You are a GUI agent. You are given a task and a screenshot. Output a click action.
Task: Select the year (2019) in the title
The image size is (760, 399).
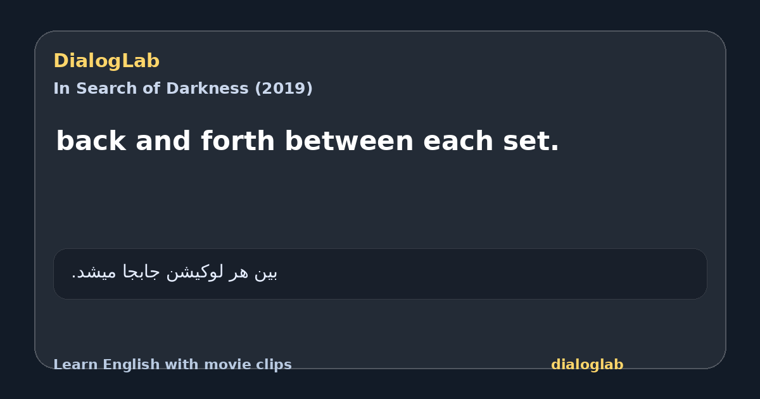click(x=283, y=89)
